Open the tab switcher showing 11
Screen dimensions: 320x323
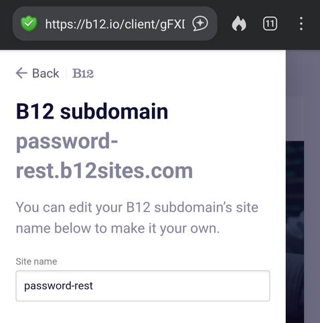270,23
